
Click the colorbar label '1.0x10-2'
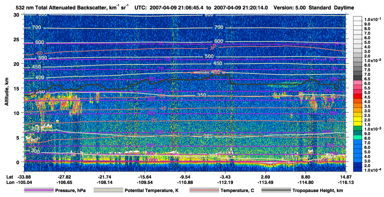coord(373,60)
